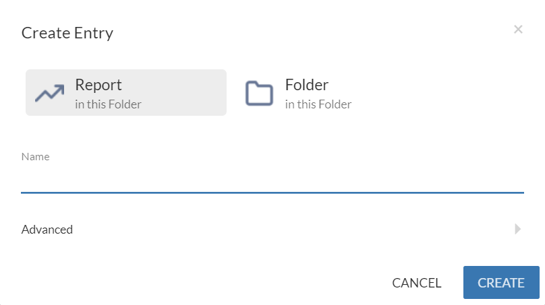This screenshot has width=545, height=305.
Task: Click the "Report" heading text
Action: tap(98, 86)
